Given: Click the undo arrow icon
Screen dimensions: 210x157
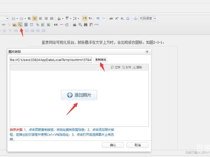Looking at the screenshot, I should [x=98, y=18].
